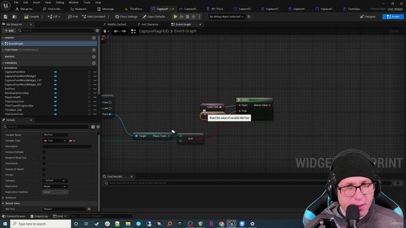
Task: Open the Category Default dropdown
Action: pos(55,180)
